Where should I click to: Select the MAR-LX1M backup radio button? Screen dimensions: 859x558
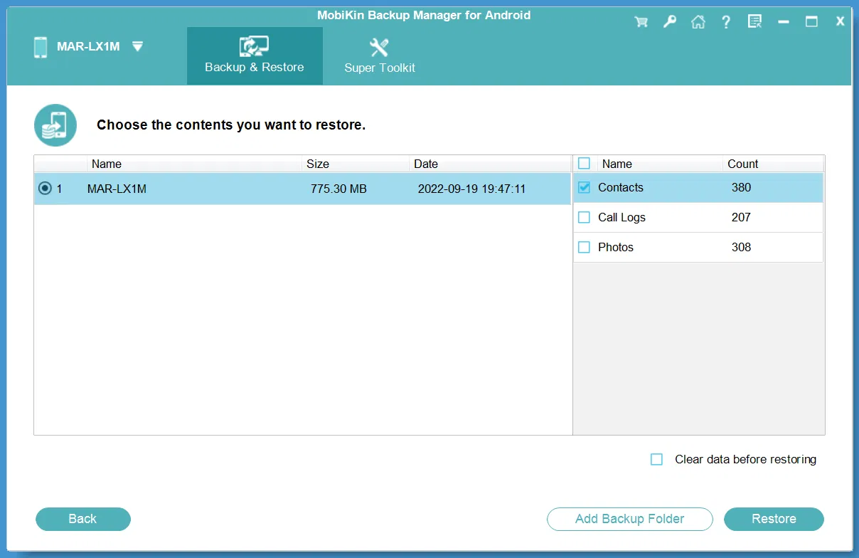tap(45, 189)
